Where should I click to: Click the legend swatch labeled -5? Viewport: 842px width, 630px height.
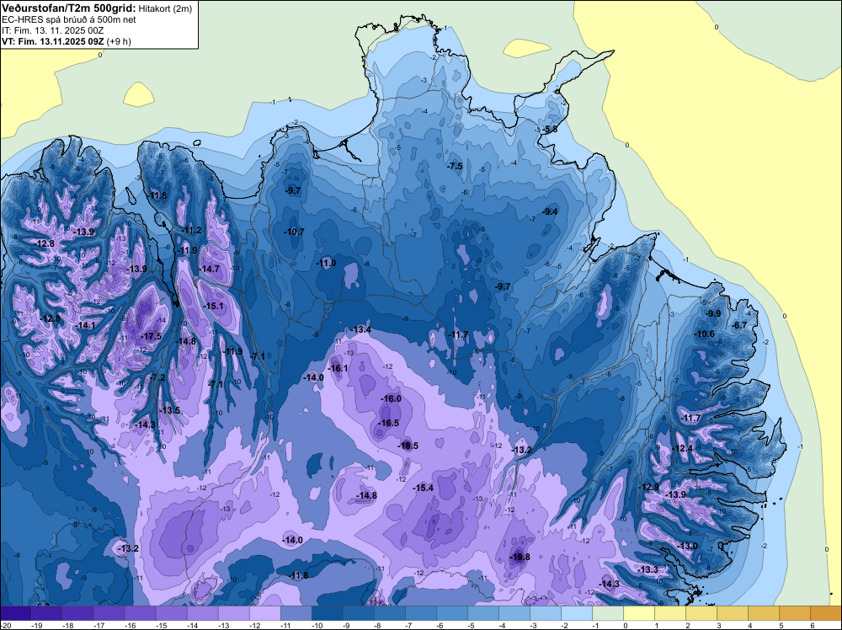click(482, 613)
